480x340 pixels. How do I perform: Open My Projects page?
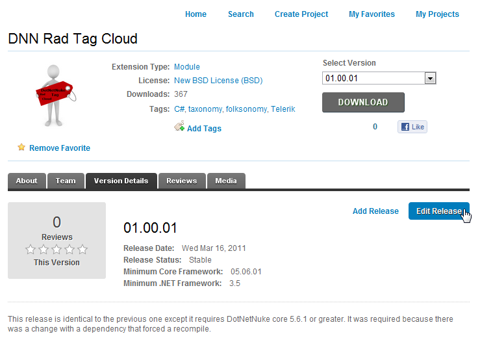[437, 14]
